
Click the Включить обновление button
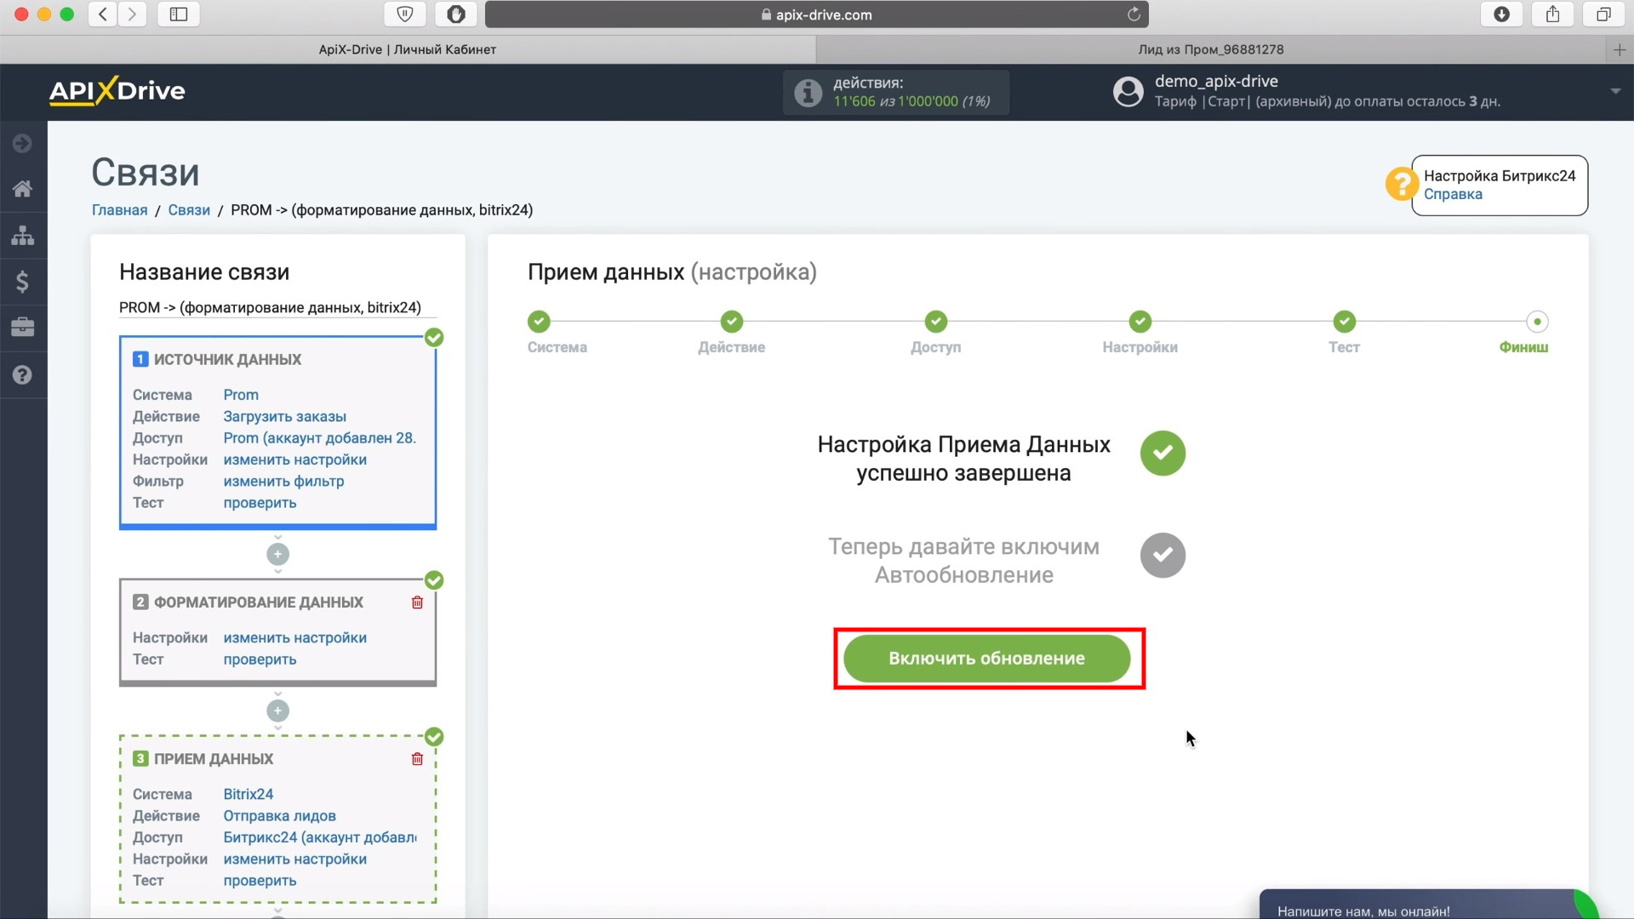987,659
